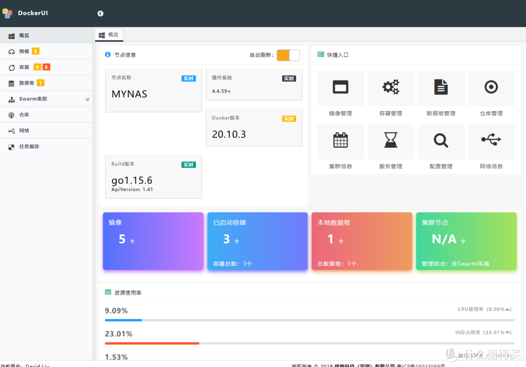
Task: Click the 概览 windows sidebar icon
Action: 11,36
